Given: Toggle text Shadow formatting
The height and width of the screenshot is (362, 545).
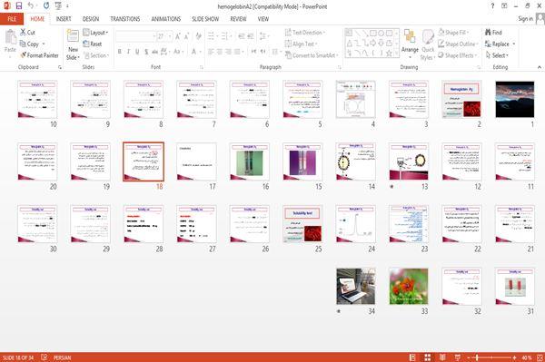Looking at the screenshot, I should point(146,52).
